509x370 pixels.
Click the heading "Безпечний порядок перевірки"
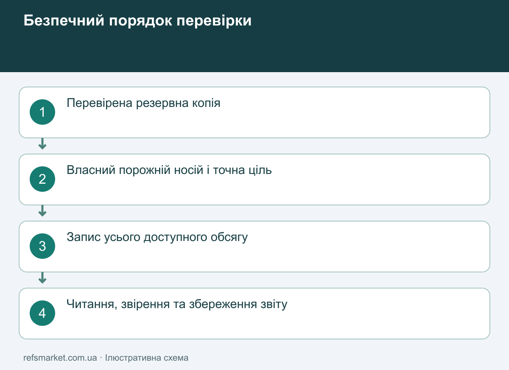tap(137, 21)
